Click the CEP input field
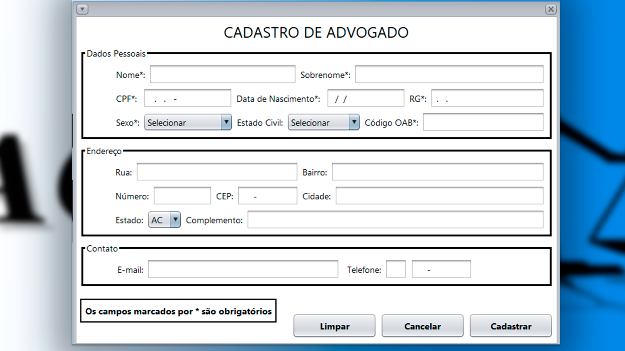Viewport: 625px width, 351px height. (x=267, y=195)
